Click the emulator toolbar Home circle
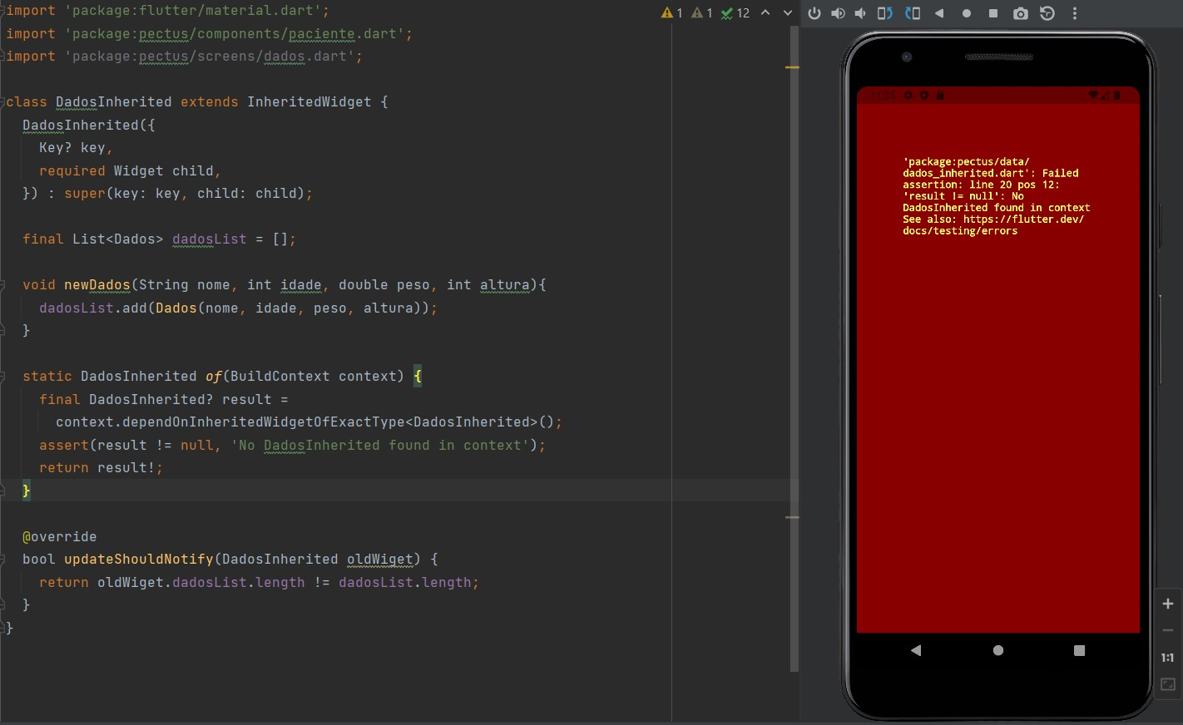Image resolution: width=1183 pixels, height=725 pixels. 967,13
